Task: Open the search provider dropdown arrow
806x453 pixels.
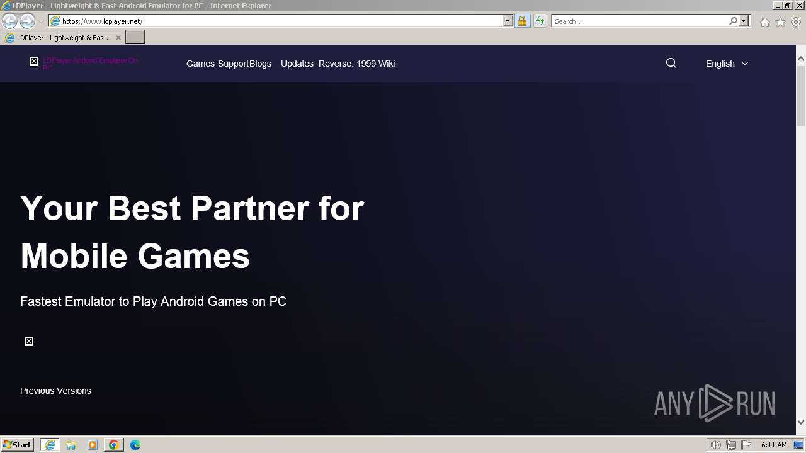Action: [744, 21]
